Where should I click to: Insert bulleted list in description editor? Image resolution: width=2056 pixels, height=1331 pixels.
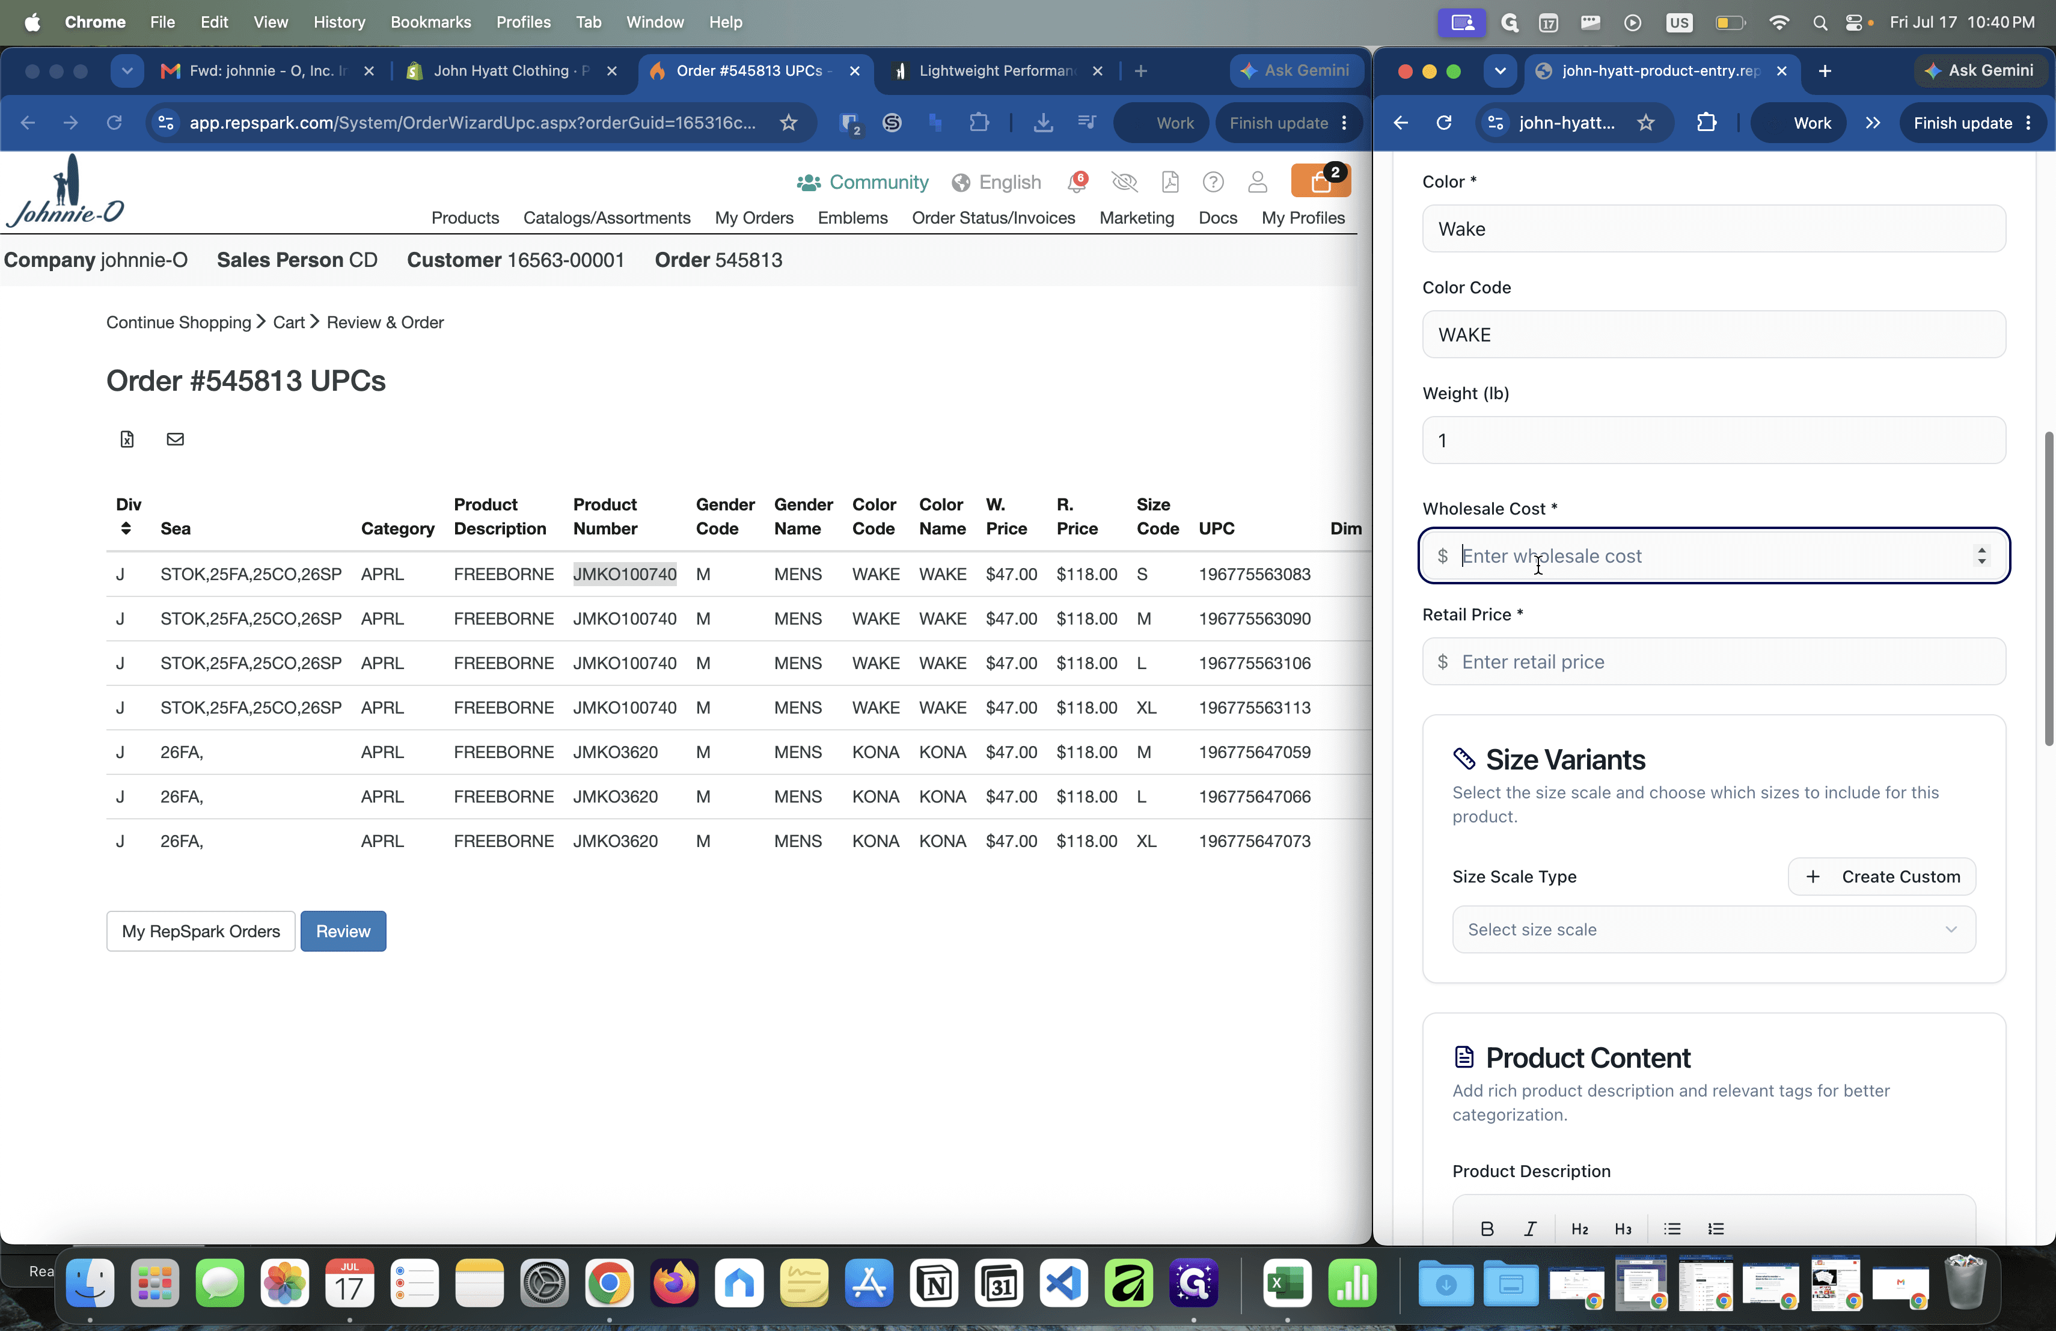(x=1672, y=1228)
